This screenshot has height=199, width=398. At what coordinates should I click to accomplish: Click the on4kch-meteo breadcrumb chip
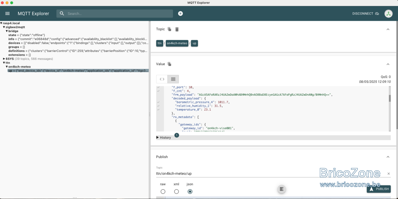(177, 43)
